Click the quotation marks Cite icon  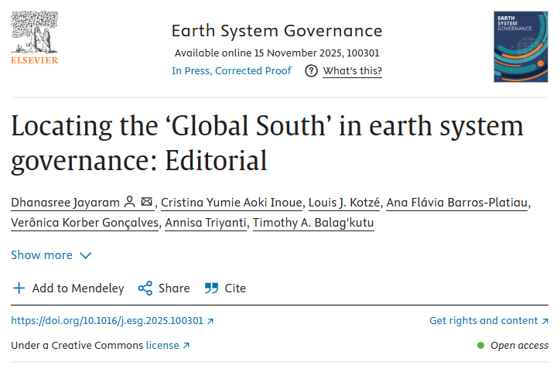(211, 288)
